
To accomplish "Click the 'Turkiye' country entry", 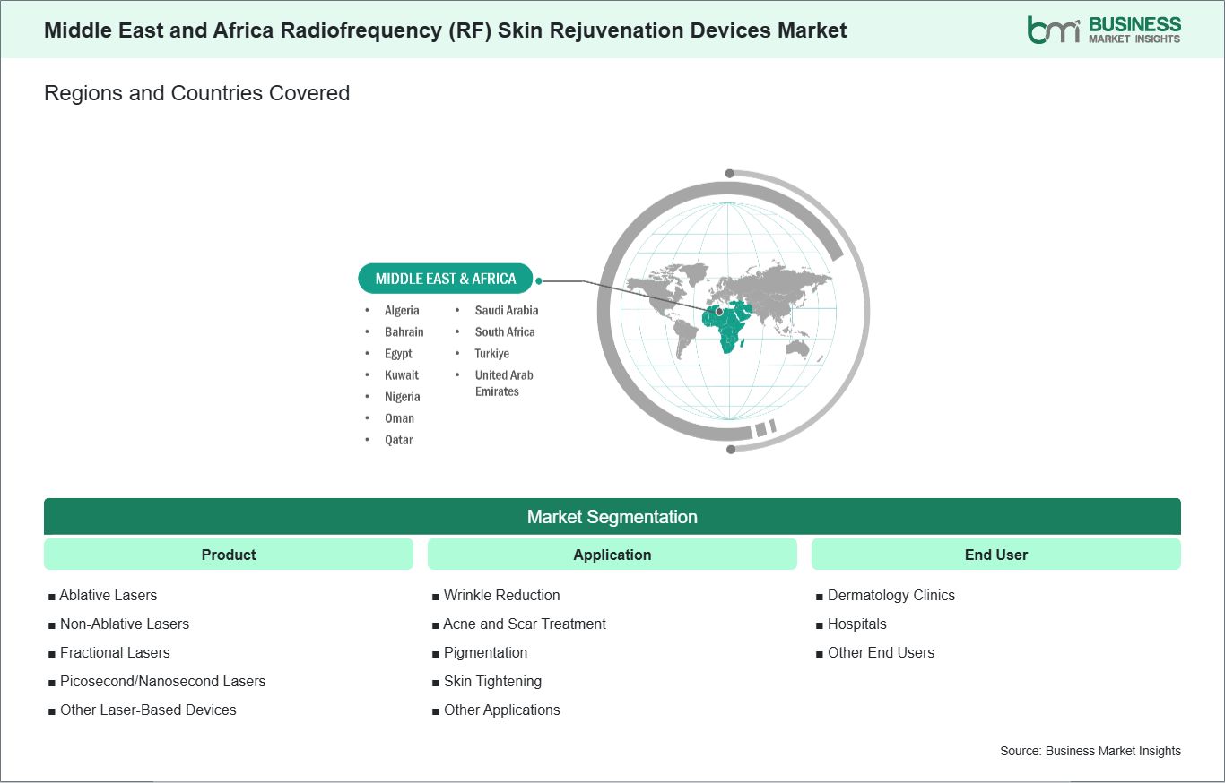I will [x=492, y=353].
